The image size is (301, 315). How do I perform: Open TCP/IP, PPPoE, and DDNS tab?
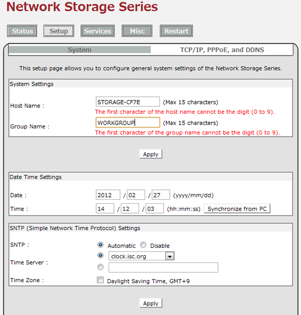click(x=222, y=50)
